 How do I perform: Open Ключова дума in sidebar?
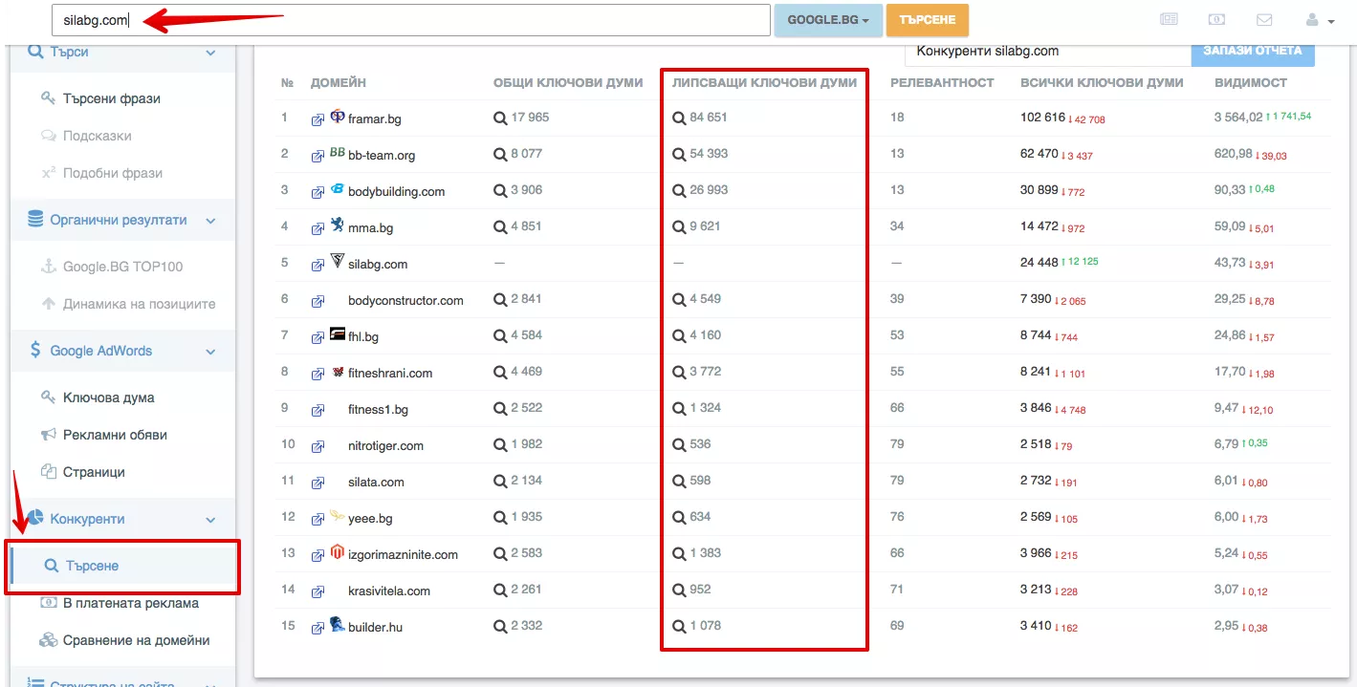point(108,397)
